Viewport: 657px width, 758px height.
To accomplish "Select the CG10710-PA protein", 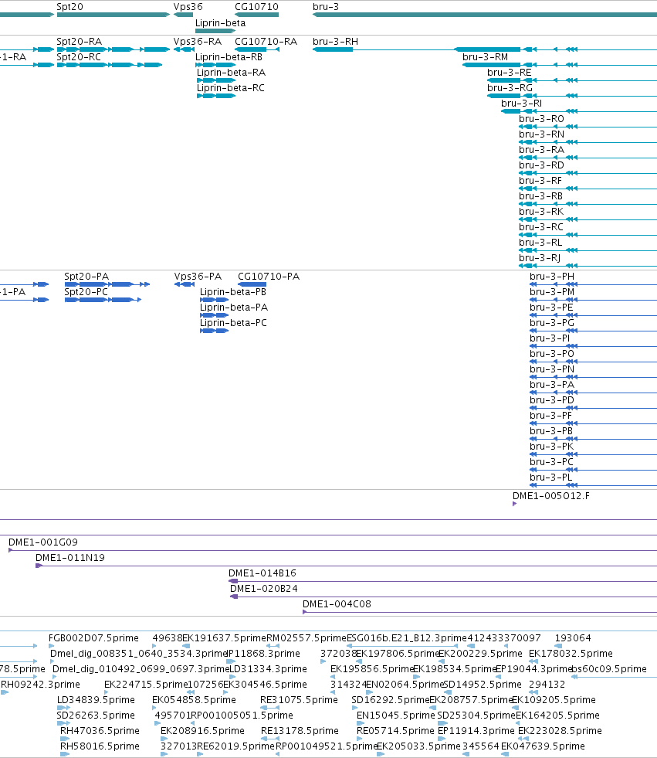I will [x=252, y=284].
